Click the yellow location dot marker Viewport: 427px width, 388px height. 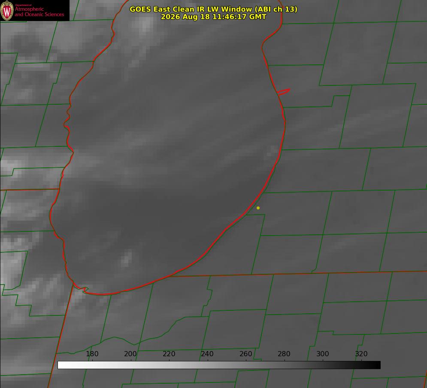pyautogui.click(x=258, y=208)
